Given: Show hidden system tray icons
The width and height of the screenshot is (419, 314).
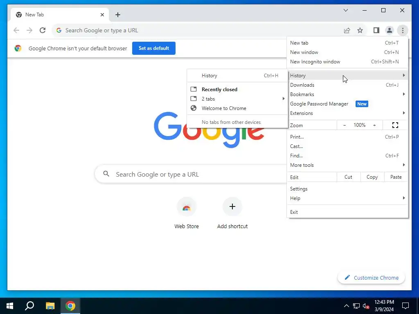Looking at the screenshot, I should 346,306.
